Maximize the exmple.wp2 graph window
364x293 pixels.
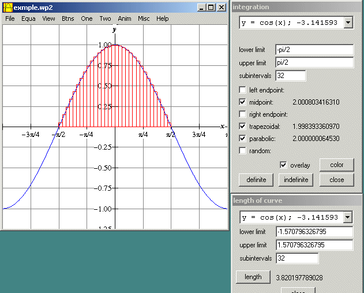(211, 8)
